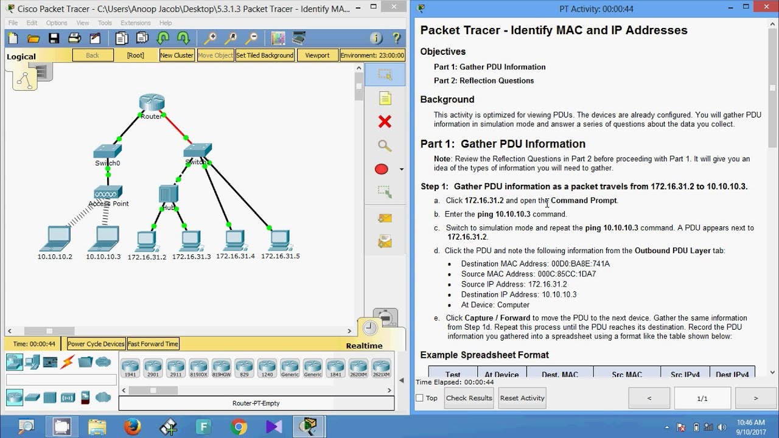
Task: Select the Wireless Devices subcategory icon
Action: [x=68, y=397]
